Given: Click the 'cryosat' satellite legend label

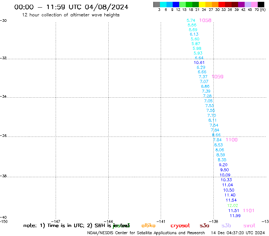Looking at the screenshot, I should point(180,225).
